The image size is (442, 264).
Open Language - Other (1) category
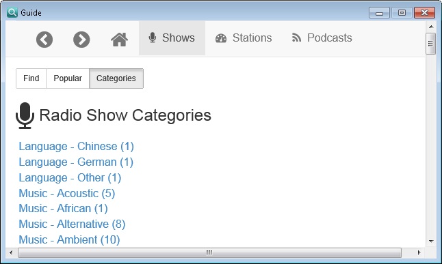click(70, 178)
